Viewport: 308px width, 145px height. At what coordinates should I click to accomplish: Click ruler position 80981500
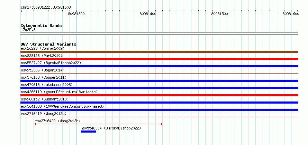coord(219,14)
